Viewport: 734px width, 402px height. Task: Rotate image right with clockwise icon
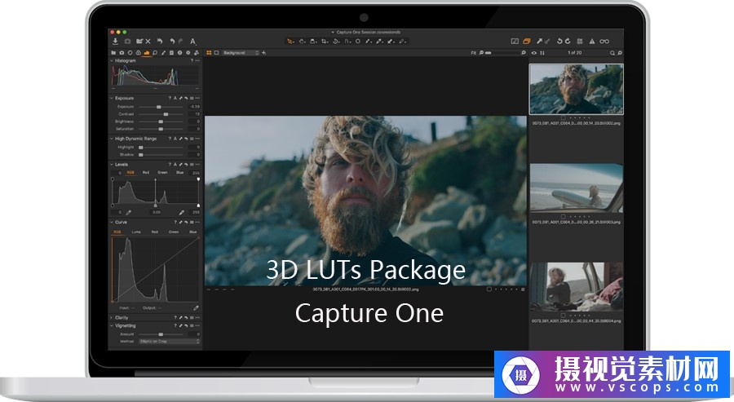(x=568, y=42)
